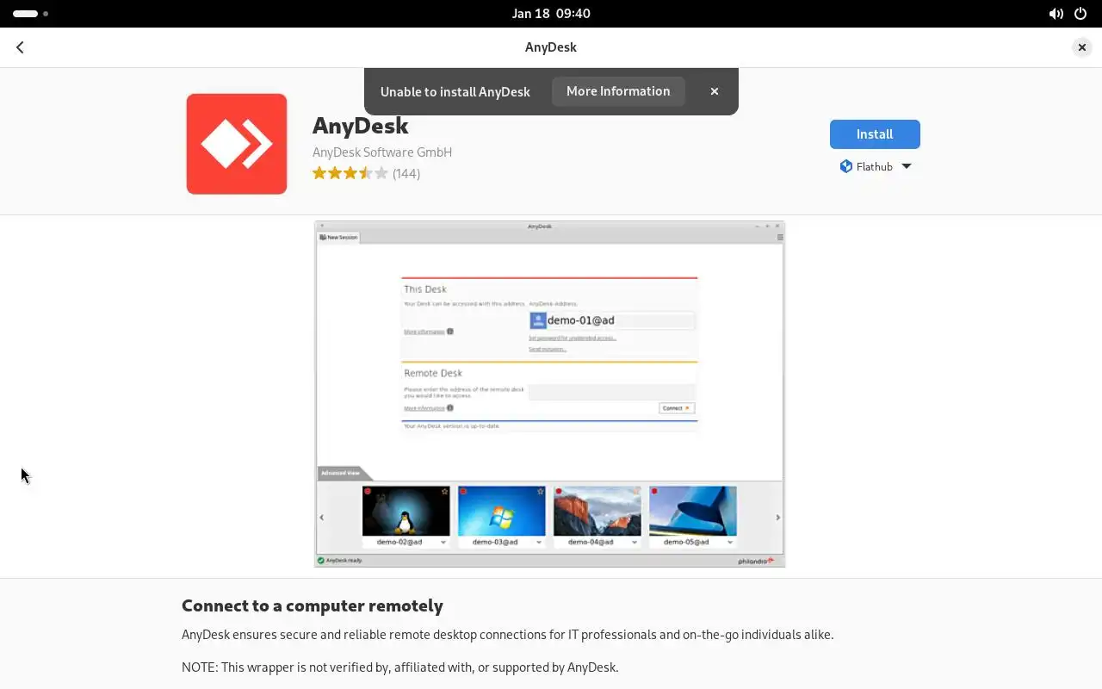
Task: Open the volume indicator in top bar
Action: coord(1056,14)
